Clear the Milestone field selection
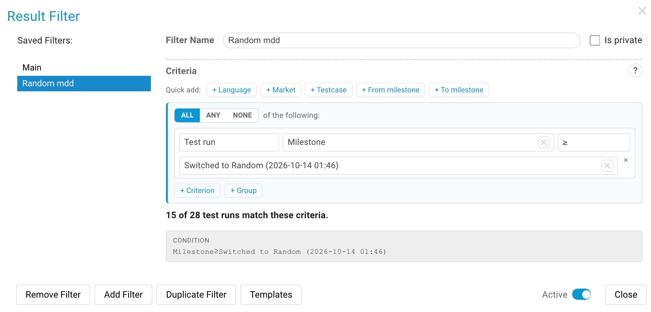 click(x=543, y=142)
